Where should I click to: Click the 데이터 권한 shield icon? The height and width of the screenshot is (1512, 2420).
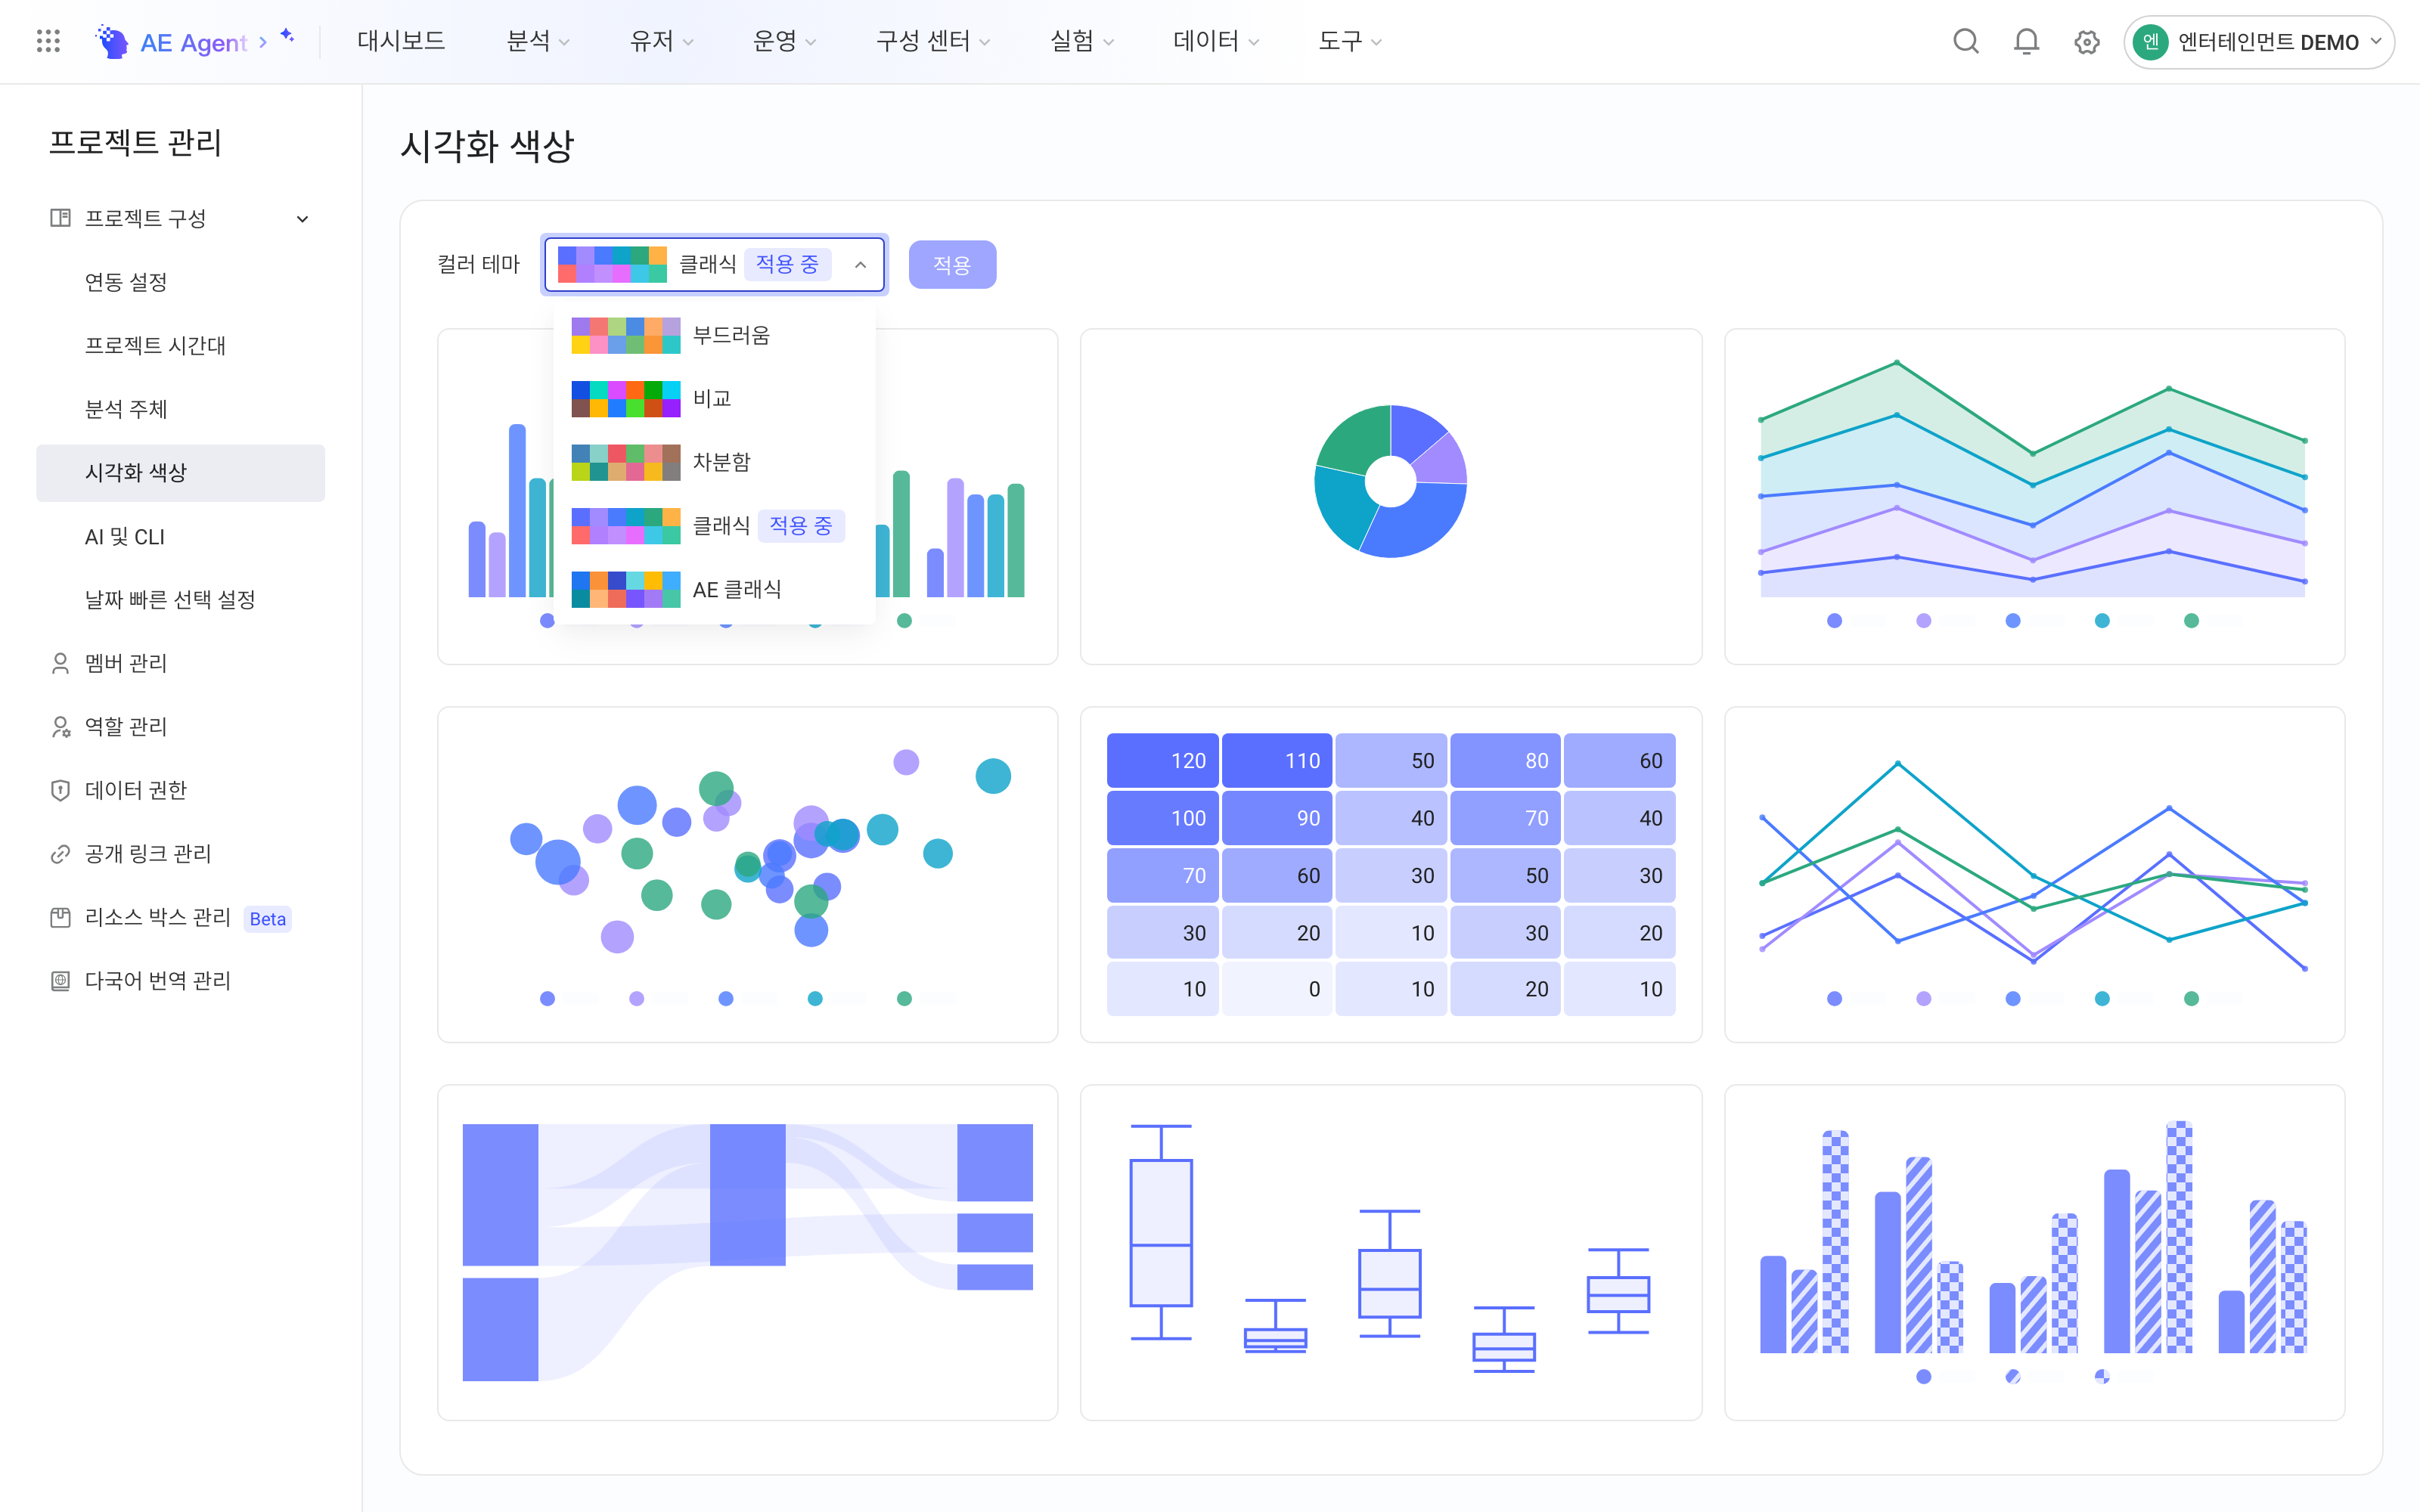60,790
